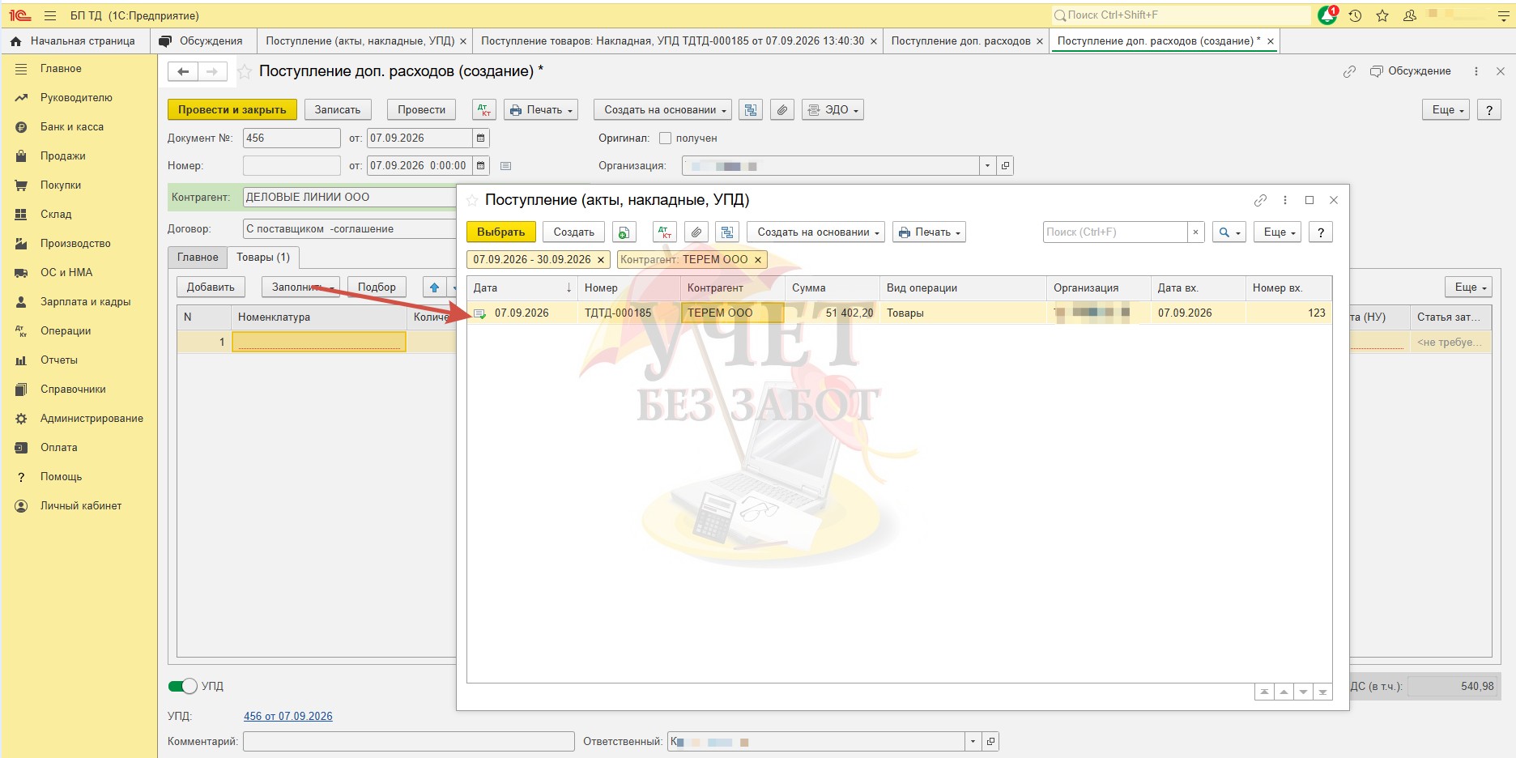Image resolution: width=1516 pixels, height=758 pixels.
Task: Switch off the УПД toggle
Action: [183, 686]
